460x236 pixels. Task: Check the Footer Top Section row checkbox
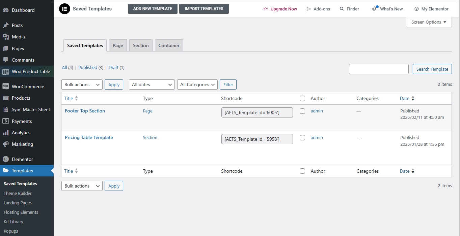coord(302,111)
